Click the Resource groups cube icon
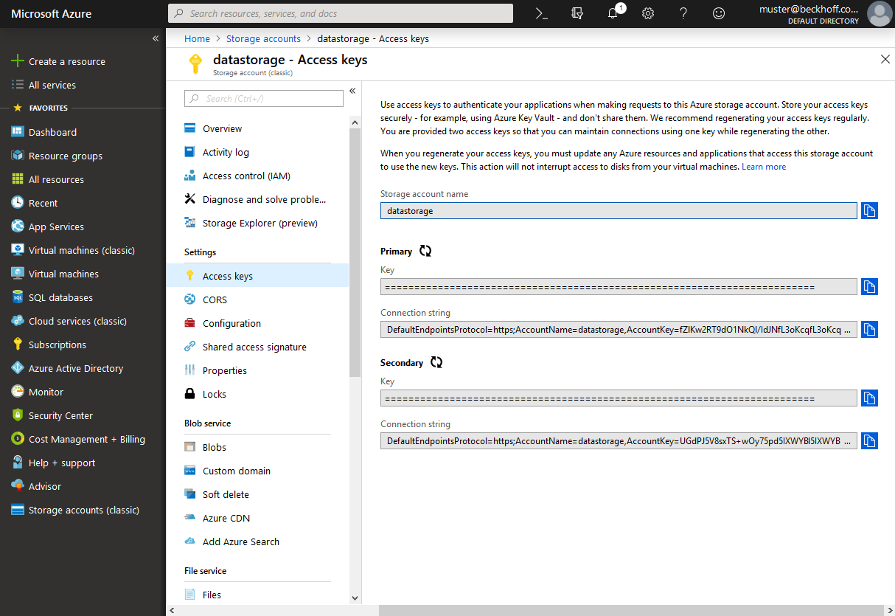Screen dimensions: 895x616 tap(18, 156)
